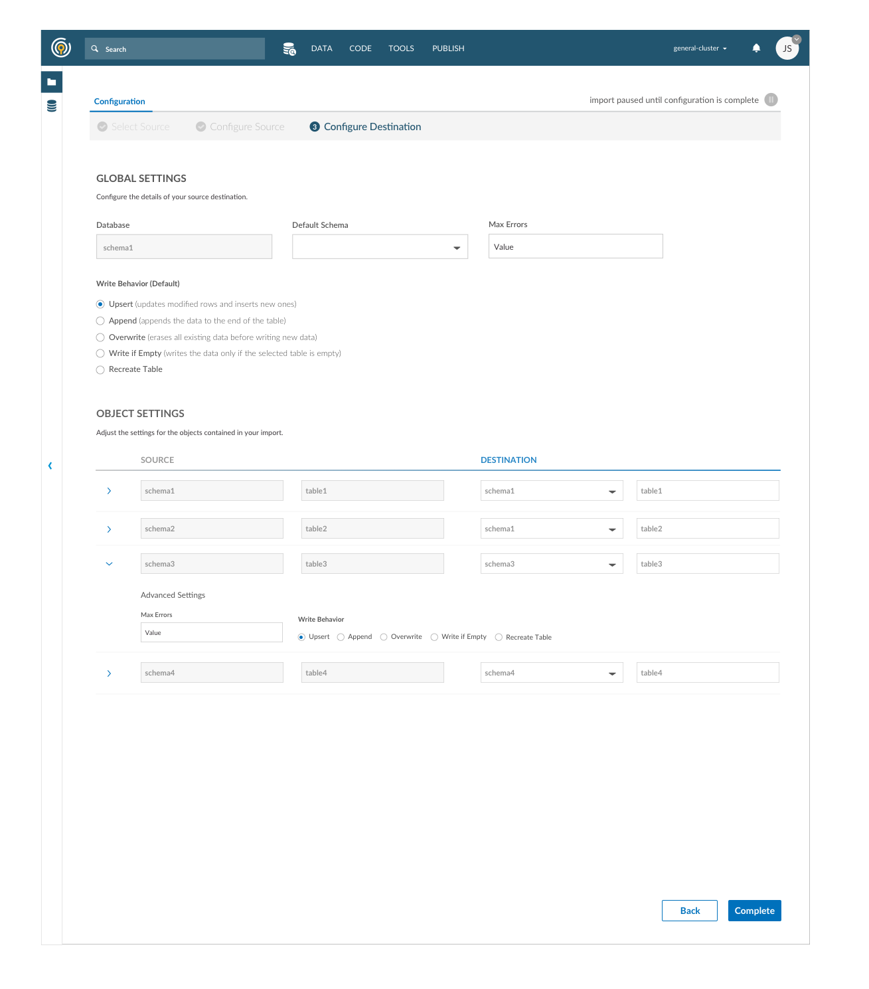869x989 pixels.
Task: Click the database search icon in navbar
Action: tap(289, 48)
